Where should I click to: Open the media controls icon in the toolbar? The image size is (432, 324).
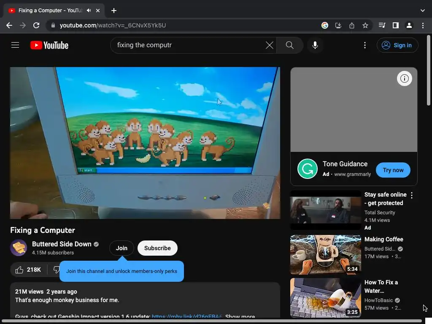[382, 25]
